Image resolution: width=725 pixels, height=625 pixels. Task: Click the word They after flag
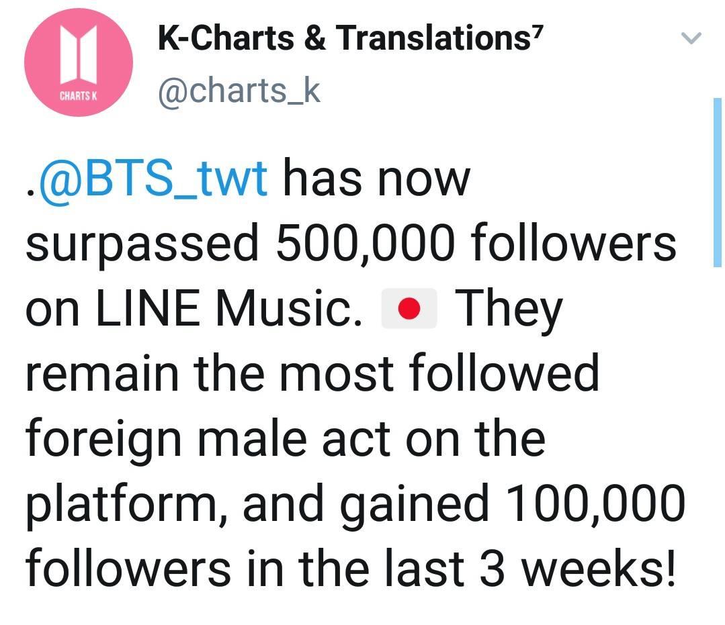pyautogui.click(x=509, y=309)
